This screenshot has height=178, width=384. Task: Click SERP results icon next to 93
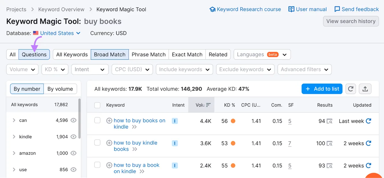point(330,166)
